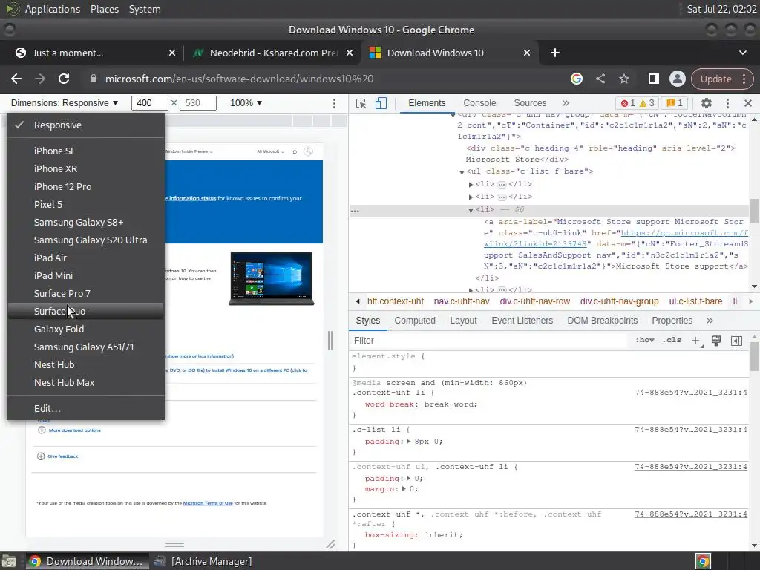Image resolution: width=760 pixels, height=570 pixels.
Task: Open the 100% zoom dropdown
Action: tap(246, 103)
